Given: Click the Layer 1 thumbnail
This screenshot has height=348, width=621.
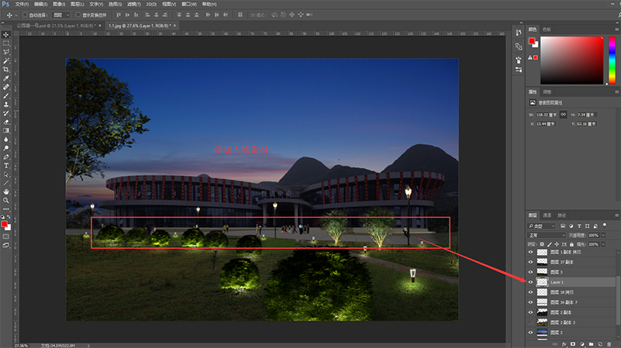Looking at the screenshot, I should pyautogui.click(x=542, y=282).
